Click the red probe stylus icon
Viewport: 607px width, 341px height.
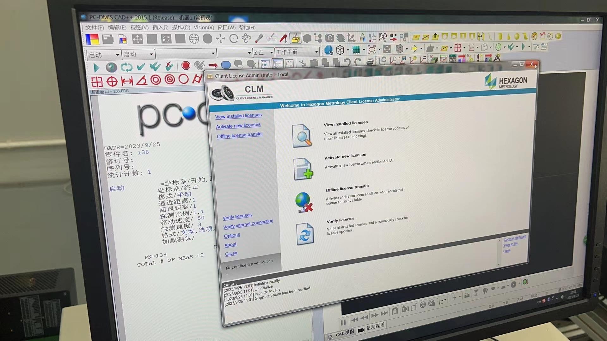tap(283, 38)
